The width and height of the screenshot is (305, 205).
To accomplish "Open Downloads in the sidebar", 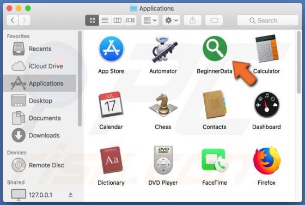I will [x=39, y=135].
